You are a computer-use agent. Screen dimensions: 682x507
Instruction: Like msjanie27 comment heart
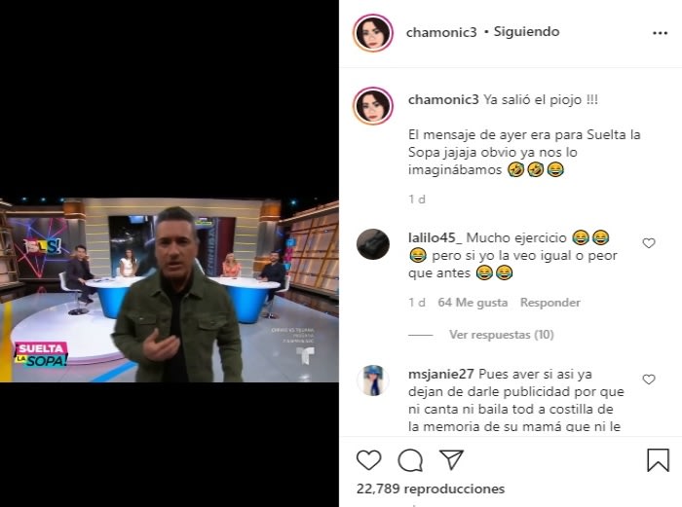[x=649, y=380]
